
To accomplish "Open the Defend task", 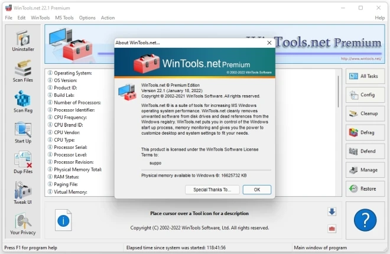I will (365, 151).
